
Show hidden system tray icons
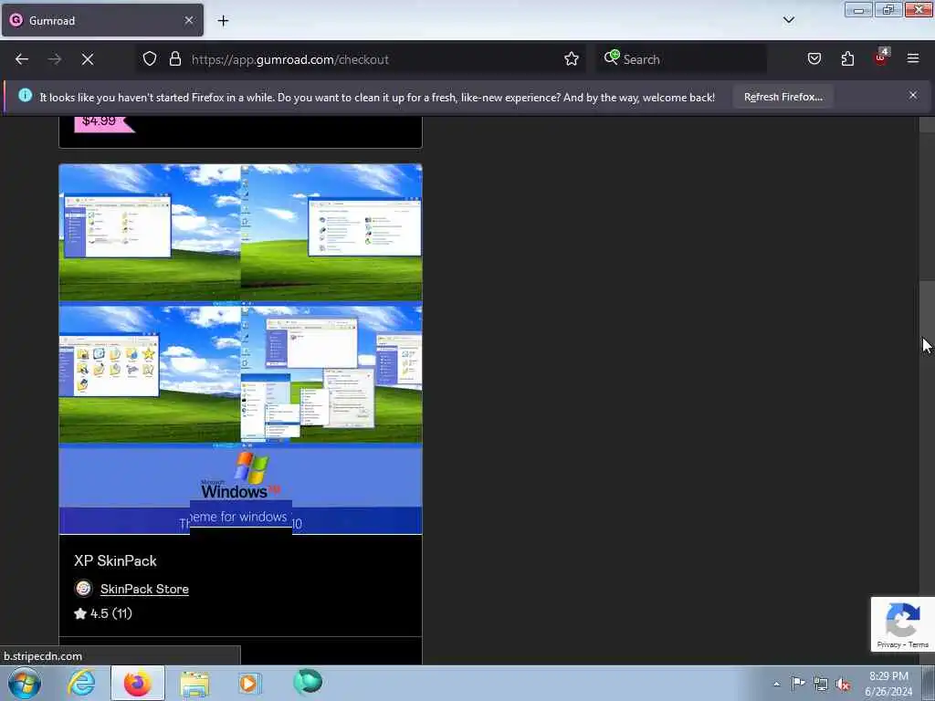pyautogui.click(x=776, y=684)
